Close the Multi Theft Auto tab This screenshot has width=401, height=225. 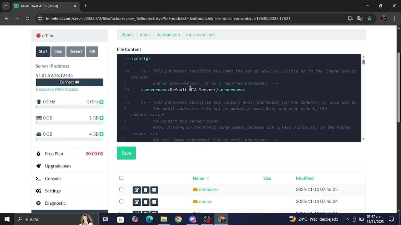75,6
